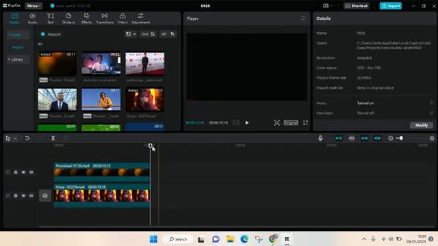438x246 pixels.
Task: Click the Ninja track cover button
Action: (x=45, y=195)
